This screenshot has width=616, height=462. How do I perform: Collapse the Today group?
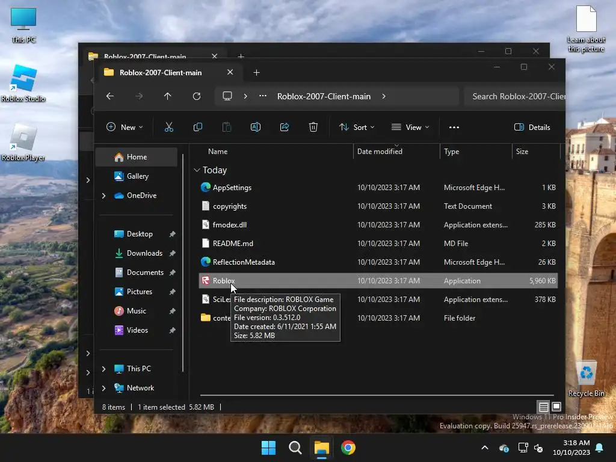[x=197, y=170]
